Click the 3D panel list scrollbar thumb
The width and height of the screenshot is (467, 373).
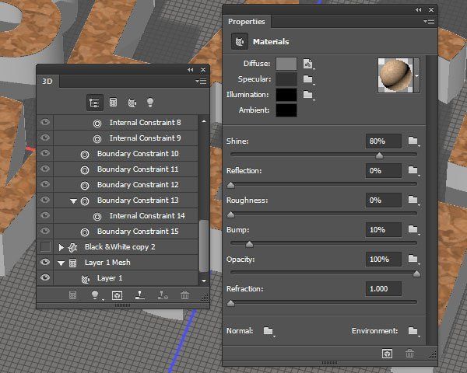tap(203, 246)
